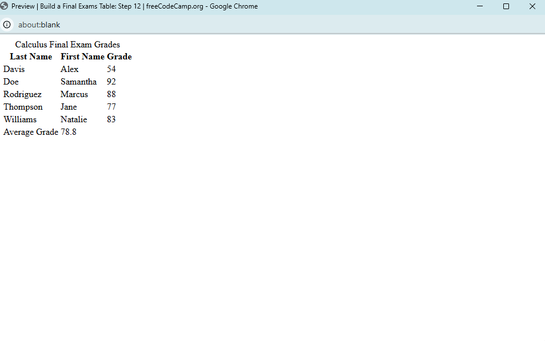
Task: Click the Davis last name cell
Action: [x=14, y=69]
